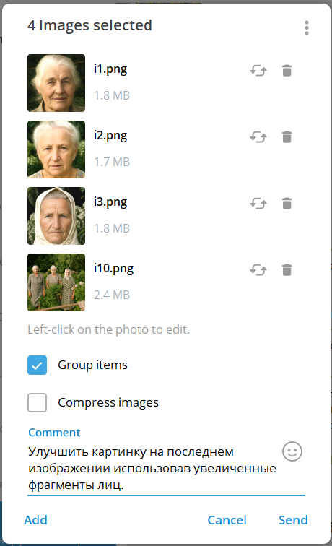This screenshot has height=546, width=332.
Task: Edit the i10.png group photo thumbnail
Action: pos(56,282)
